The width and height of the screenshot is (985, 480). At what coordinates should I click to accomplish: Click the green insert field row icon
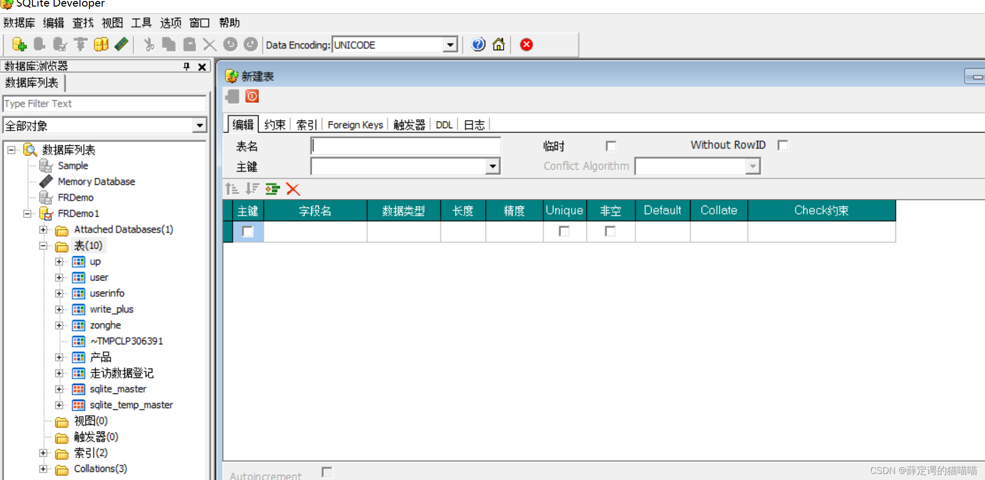pyautogui.click(x=273, y=189)
